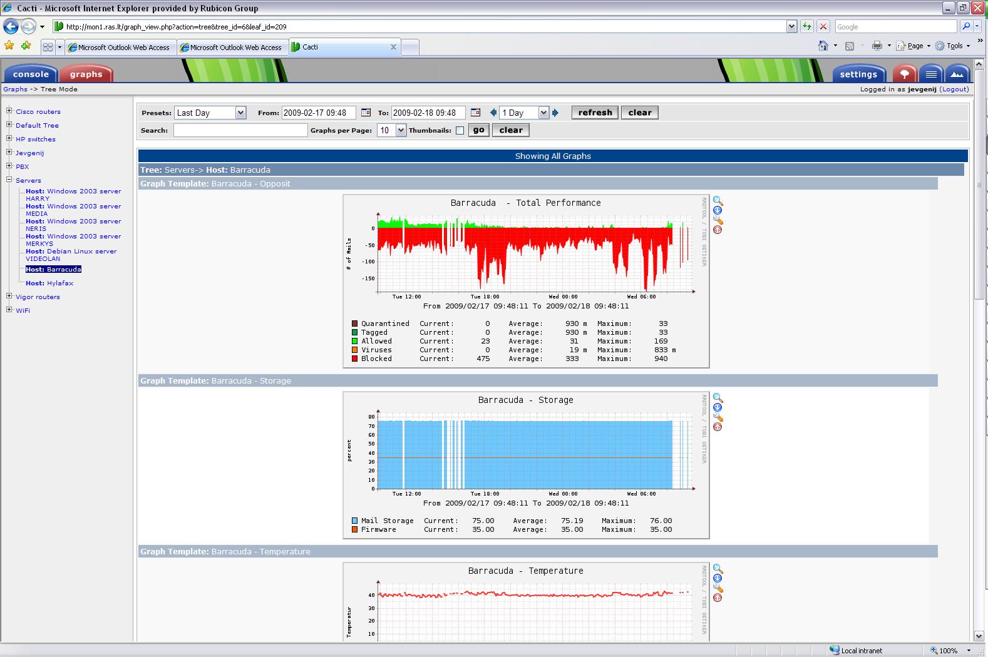Click the red up-arrow icon beside Total Performance graph

718,230
